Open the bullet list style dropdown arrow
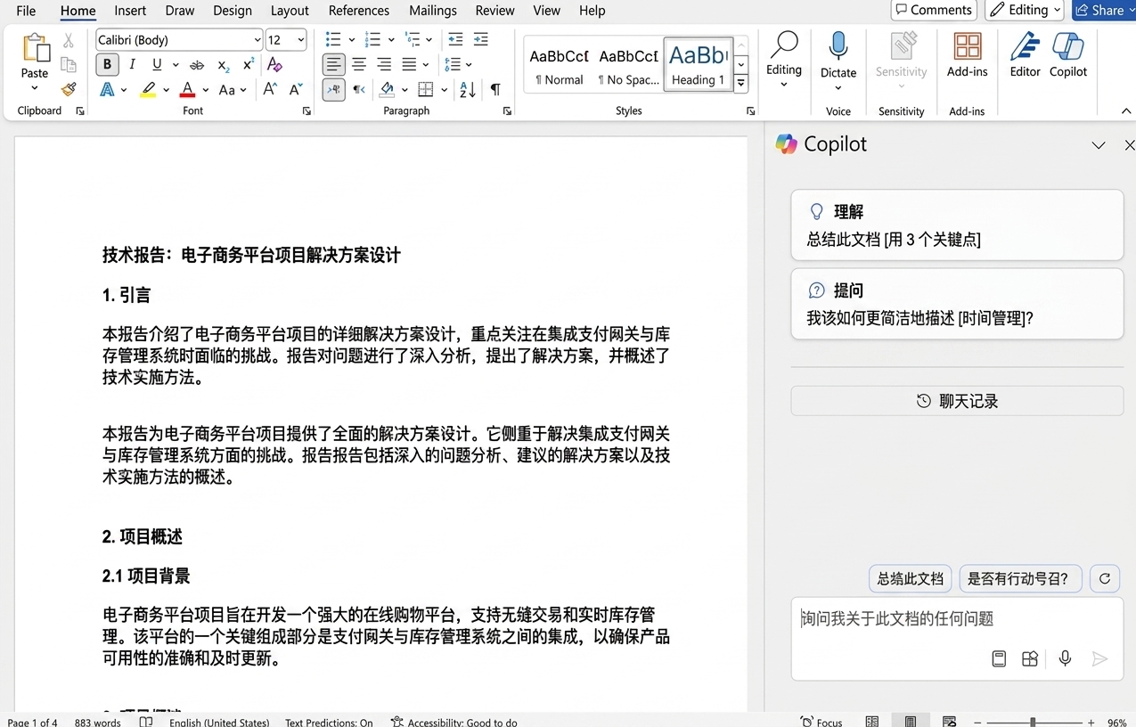The image size is (1136, 727). (x=351, y=40)
